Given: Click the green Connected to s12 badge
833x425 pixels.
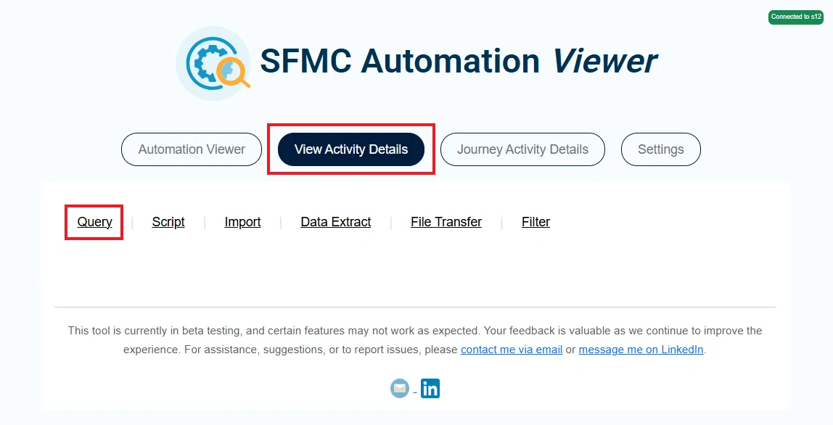Looking at the screenshot, I should tap(796, 17).
